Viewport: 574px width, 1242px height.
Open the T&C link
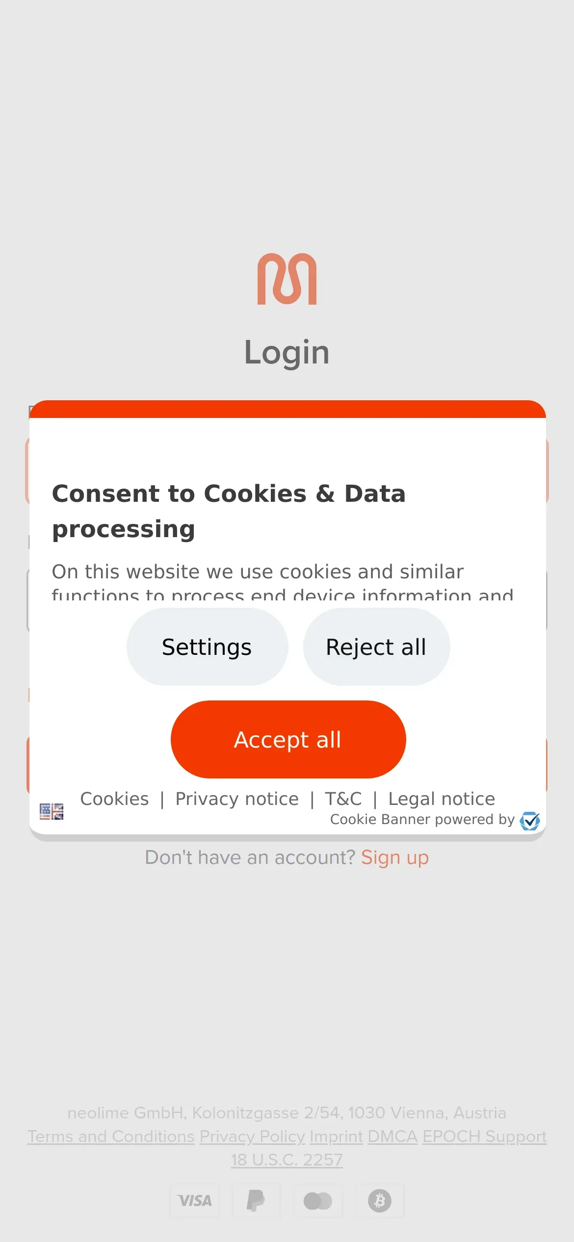click(343, 799)
